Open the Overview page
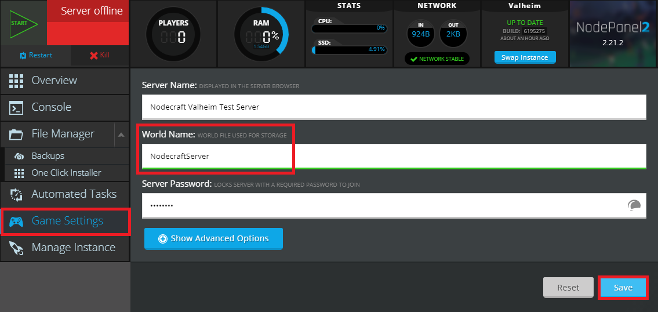Viewport: 658px width, 312px height. coord(64,81)
